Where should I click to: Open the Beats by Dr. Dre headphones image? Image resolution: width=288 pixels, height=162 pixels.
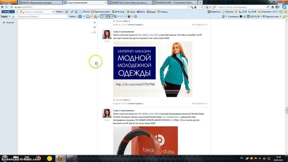click(x=145, y=140)
